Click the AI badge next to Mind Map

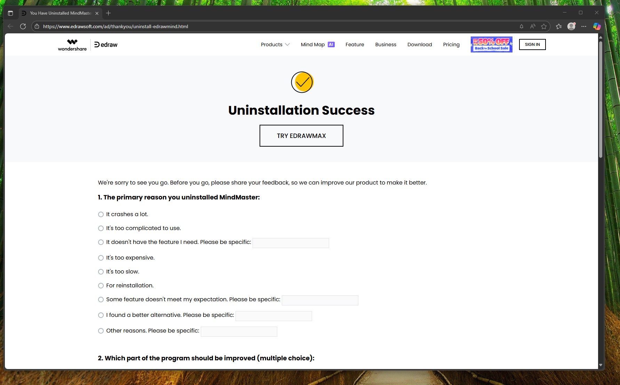[331, 44]
